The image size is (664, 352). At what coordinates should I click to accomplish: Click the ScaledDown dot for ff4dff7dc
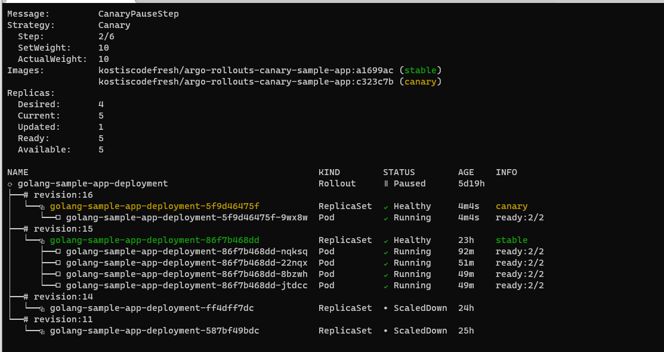[386, 308]
